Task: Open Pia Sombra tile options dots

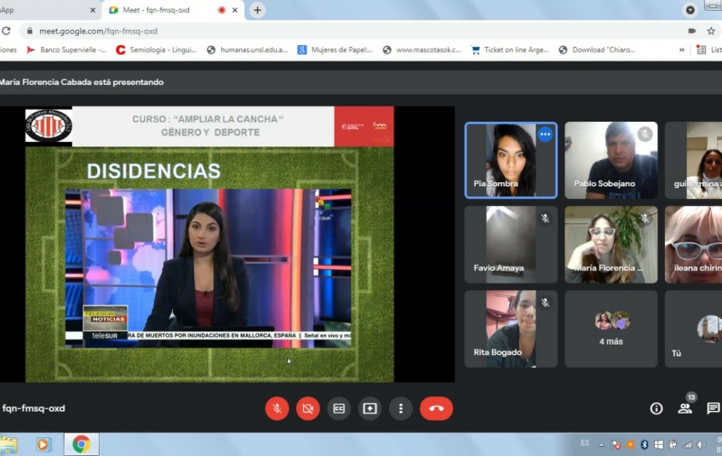Action: (x=545, y=134)
